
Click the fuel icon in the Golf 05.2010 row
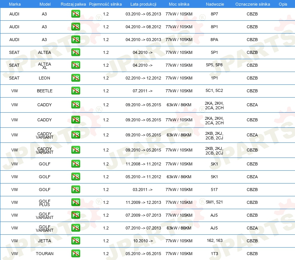coord(75,177)
